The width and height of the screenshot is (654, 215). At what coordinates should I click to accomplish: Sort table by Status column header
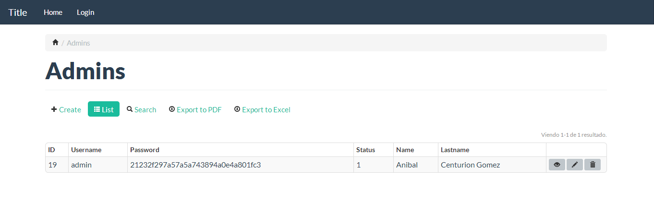(366, 150)
